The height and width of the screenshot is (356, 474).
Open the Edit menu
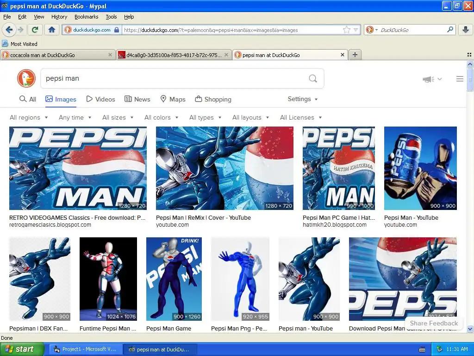22,17
